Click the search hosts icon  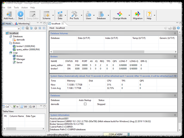pos(27,28)
